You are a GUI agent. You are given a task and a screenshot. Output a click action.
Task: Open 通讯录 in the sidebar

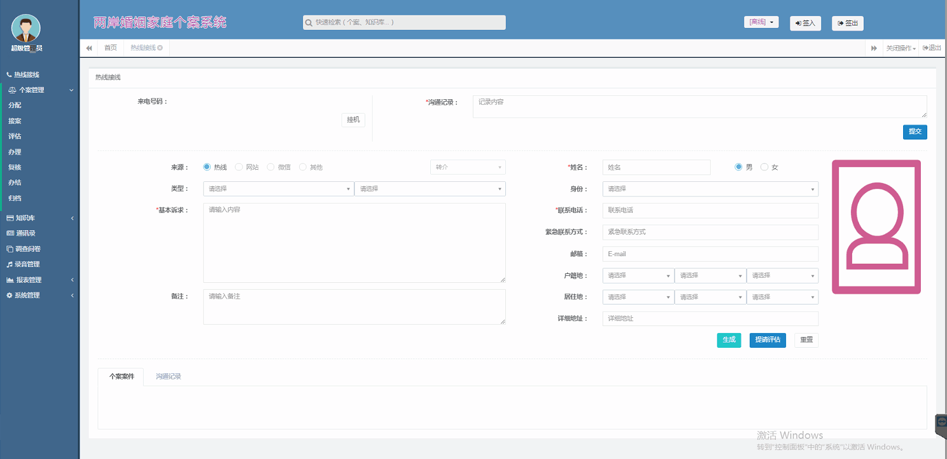[25, 233]
